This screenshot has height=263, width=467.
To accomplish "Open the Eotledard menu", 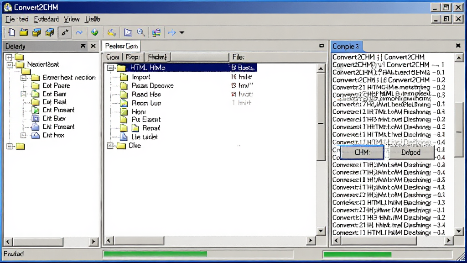I will [x=46, y=19].
